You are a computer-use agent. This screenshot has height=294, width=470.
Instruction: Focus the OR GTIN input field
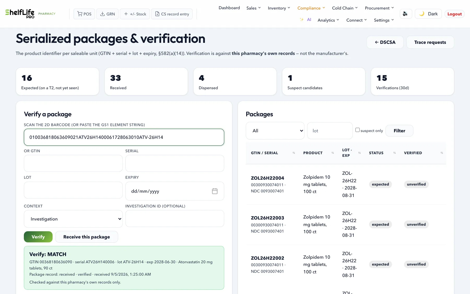click(x=73, y=163)
